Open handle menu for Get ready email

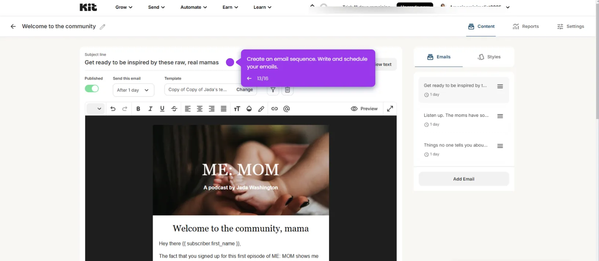[x=500, y=86]
